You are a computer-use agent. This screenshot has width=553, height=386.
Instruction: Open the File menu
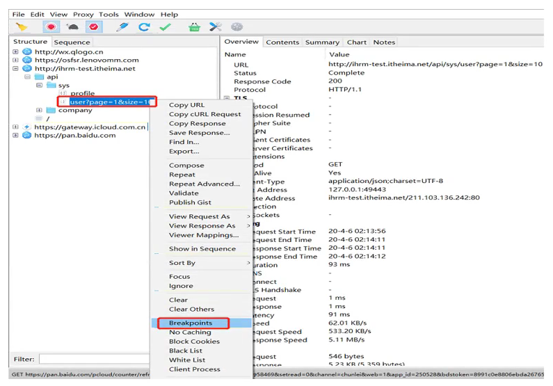point(18,15)
